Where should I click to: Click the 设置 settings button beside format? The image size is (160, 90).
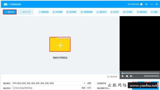click(x=89, y=83)
